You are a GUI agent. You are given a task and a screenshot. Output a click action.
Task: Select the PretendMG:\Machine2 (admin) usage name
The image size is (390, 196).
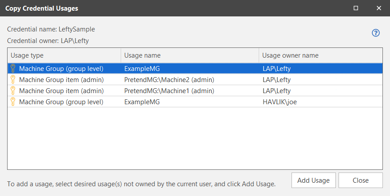click(x=169, y=80)
